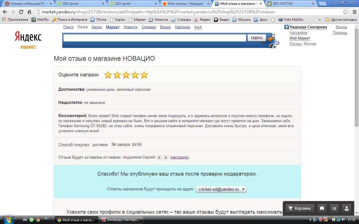Open the Другие закладки folder
The width and height of the screenshot is (359, 224).
point(341,20)
